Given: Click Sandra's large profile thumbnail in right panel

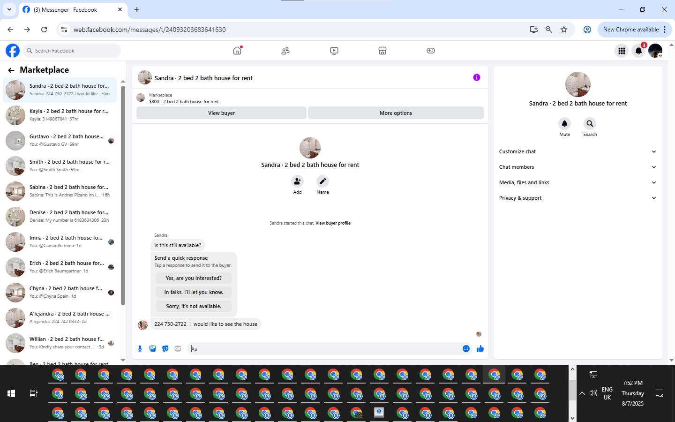Looking at the screenshot, I should (577, 84).
